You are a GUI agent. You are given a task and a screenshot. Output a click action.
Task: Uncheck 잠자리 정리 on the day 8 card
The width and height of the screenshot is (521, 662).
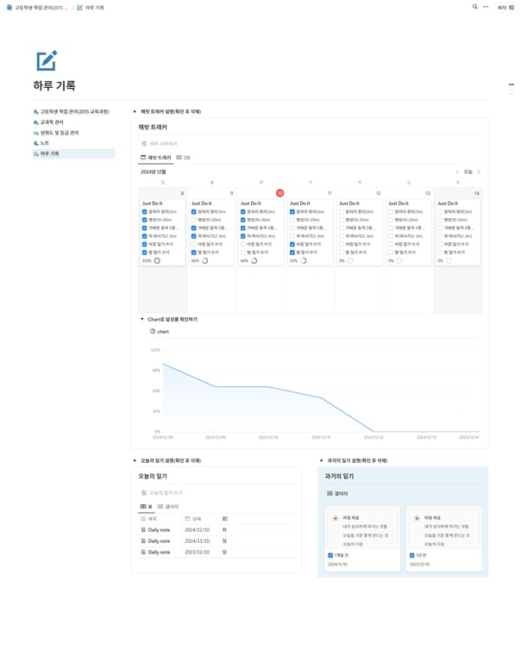tap(145, 212)
